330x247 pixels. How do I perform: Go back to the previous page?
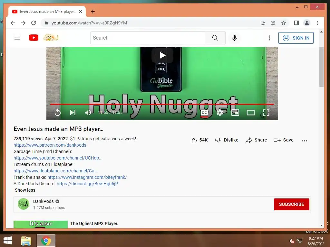13,23
